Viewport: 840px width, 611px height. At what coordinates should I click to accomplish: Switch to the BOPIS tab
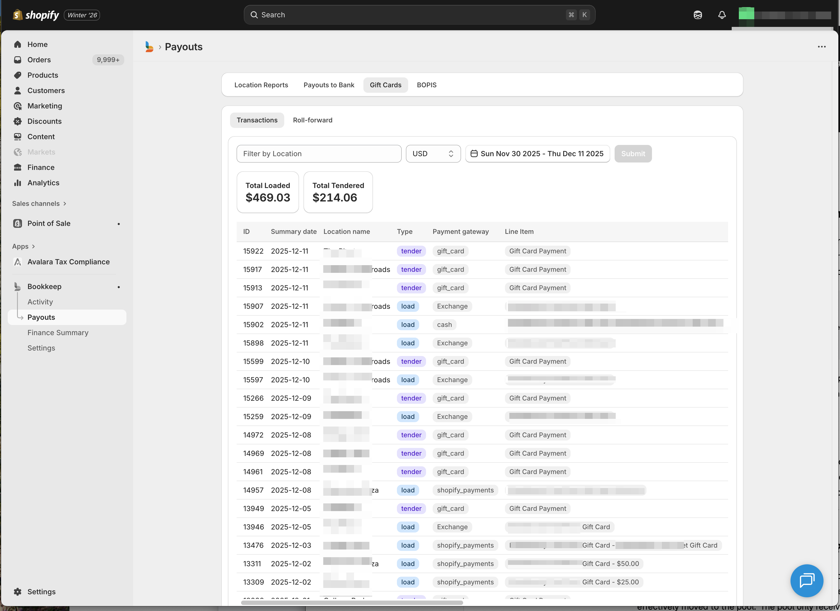[x=426, y=85]
